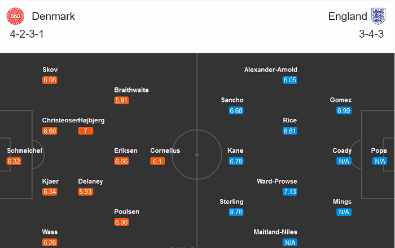Click the England three lions crest
The width and height of the screenshot is (395, 248).
pyautogui.click(x=378, y=16)
